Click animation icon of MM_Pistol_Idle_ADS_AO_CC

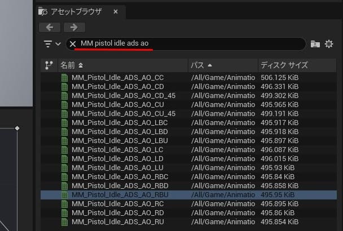click(64, 78)
